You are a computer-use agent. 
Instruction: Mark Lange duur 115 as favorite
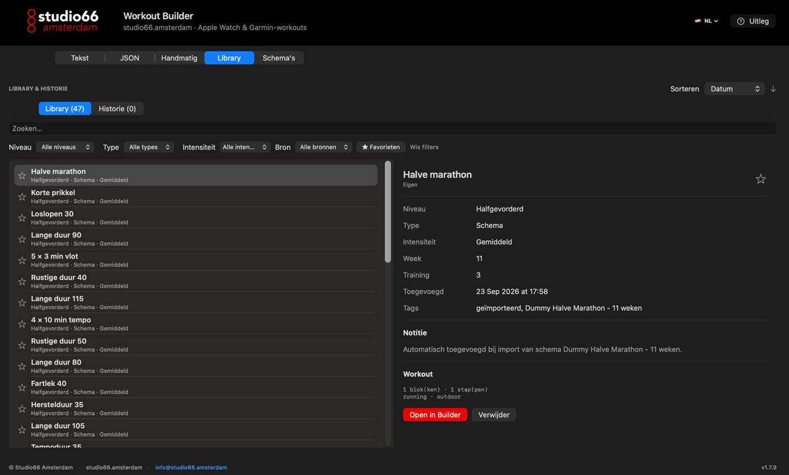pyautogui.click(x=22, y=303)
